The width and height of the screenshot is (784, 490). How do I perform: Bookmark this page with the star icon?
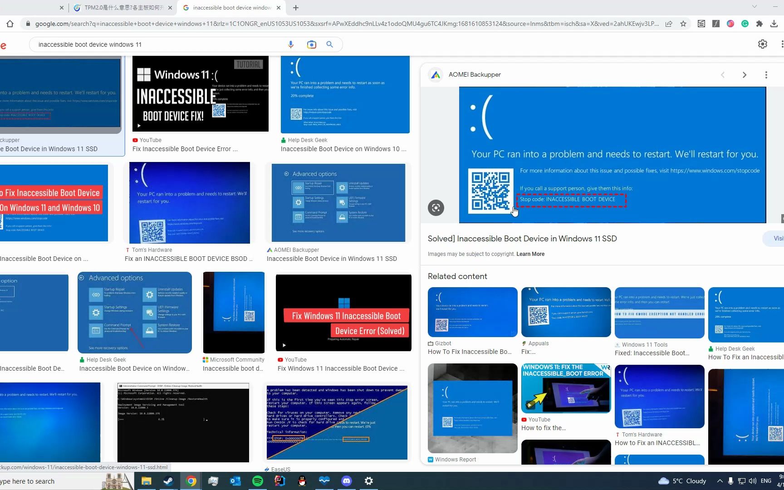coord(683,24)
